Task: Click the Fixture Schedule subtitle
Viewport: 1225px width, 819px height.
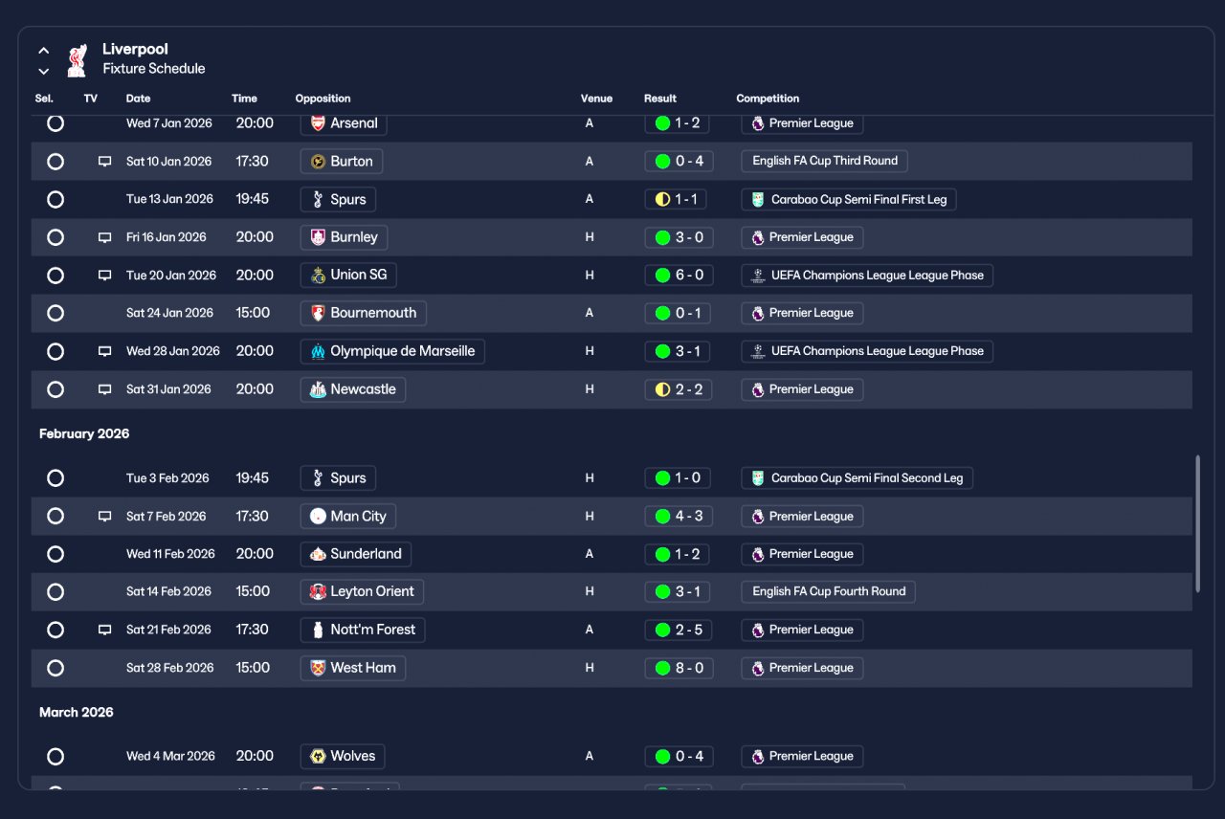Action: [154, 69]
